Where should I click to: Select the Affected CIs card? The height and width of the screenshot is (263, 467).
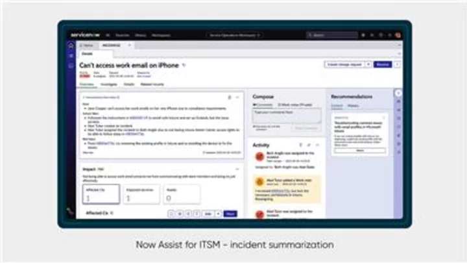(x=101, y=194)
